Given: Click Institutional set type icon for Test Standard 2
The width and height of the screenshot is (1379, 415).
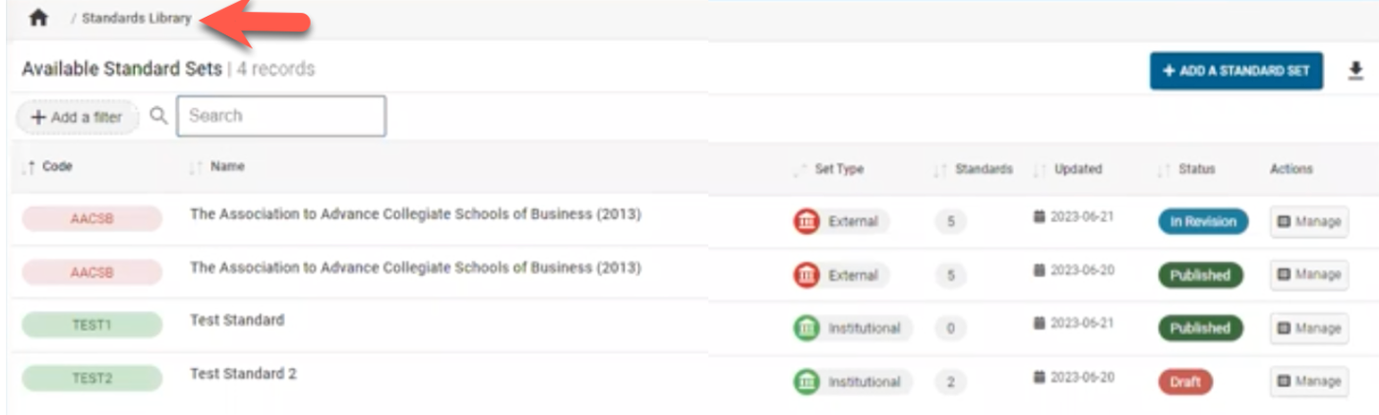Looking at the screenshot, I should (806, 382).
